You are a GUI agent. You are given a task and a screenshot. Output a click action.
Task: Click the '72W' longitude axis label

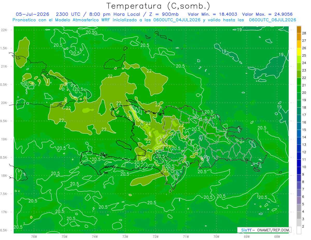pyautogui.click(x=155, y=237)
